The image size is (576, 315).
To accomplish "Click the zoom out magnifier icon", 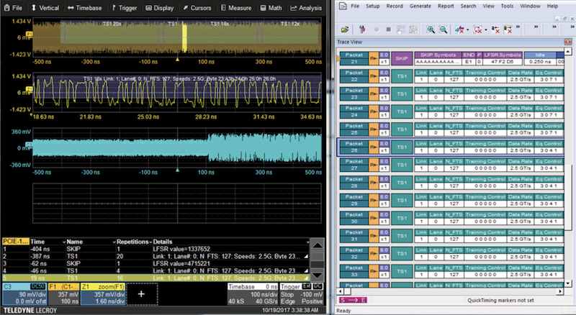I will pyautogui.click(x=442, y=30).
